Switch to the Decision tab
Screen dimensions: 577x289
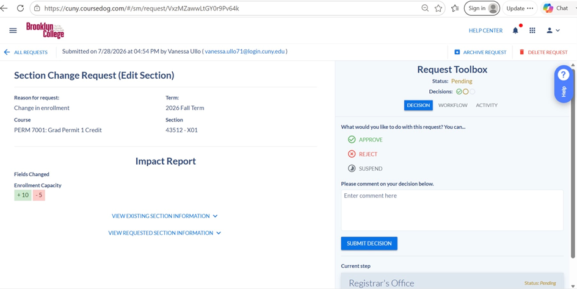click(x=418, y=105)
